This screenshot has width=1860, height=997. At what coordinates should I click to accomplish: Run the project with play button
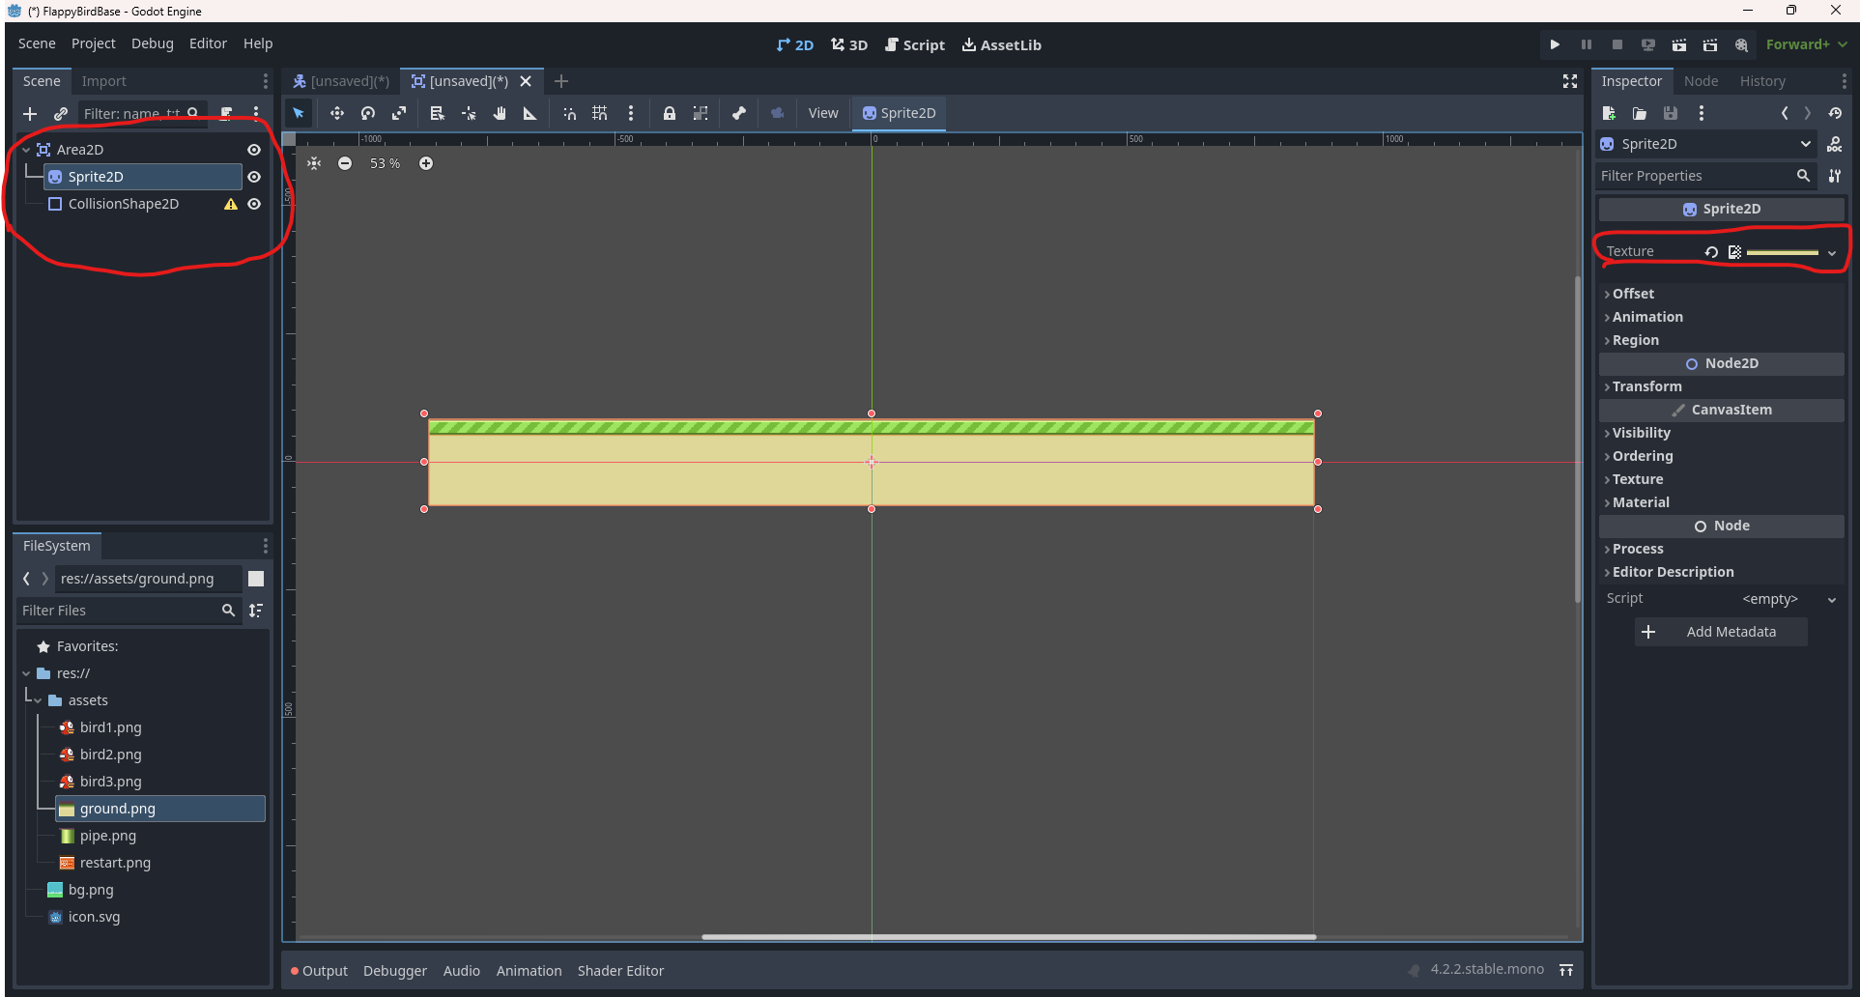click(x=1555, y=44)
